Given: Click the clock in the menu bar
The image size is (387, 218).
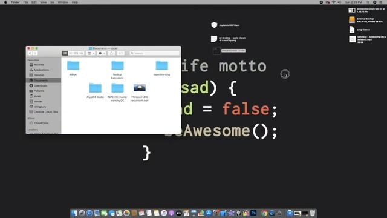Looking at the screenshot, I should pyautogui.click(x=353, y=2).
